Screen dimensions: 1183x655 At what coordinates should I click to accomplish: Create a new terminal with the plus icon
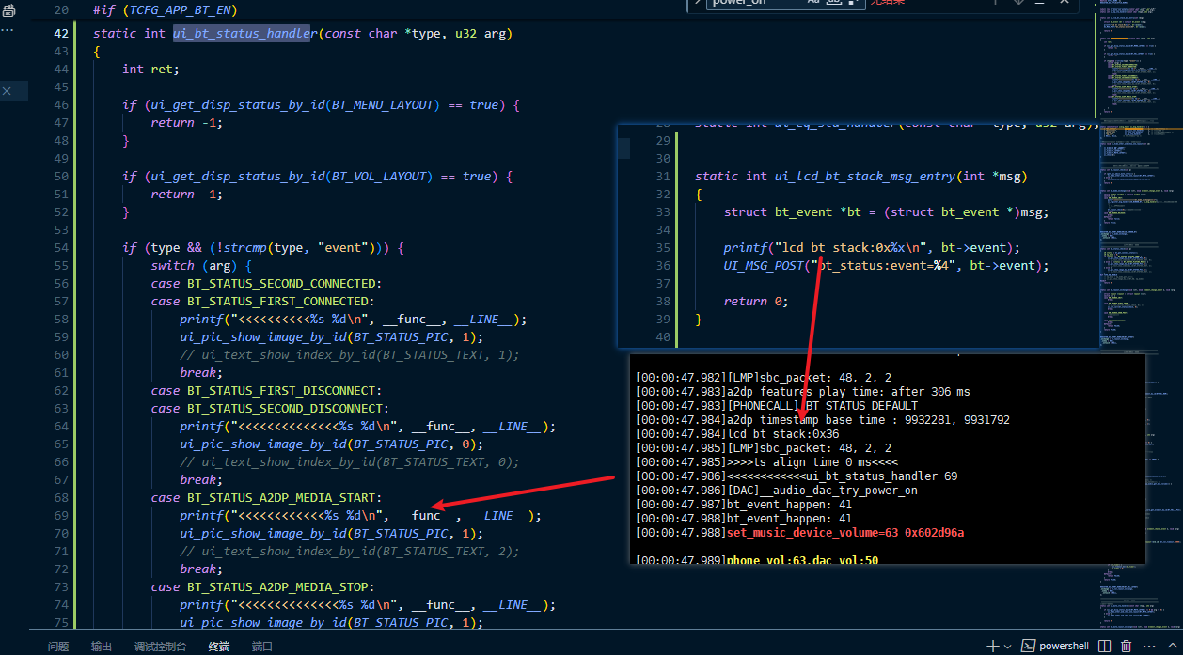[992, 647]
